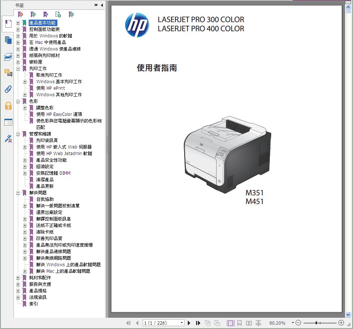Viewport: 353px width, 329px height.
Task: Expand the 耗材和配件 bookmark
Action: (x=18, y=278)
